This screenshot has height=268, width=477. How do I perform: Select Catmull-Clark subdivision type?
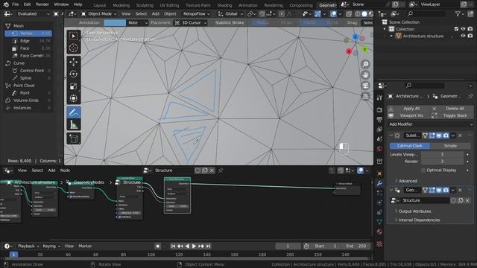click(x=410, y=146)
